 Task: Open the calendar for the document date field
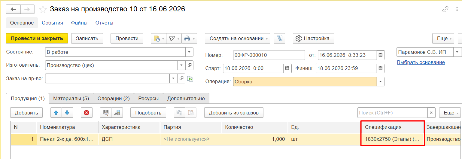[x=381, y=55]
